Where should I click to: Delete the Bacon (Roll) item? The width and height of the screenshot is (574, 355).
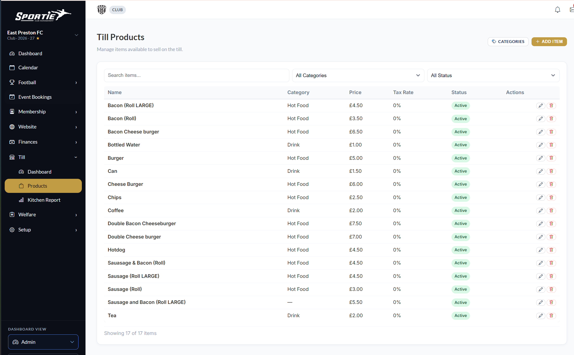click(x=551, y=119)
